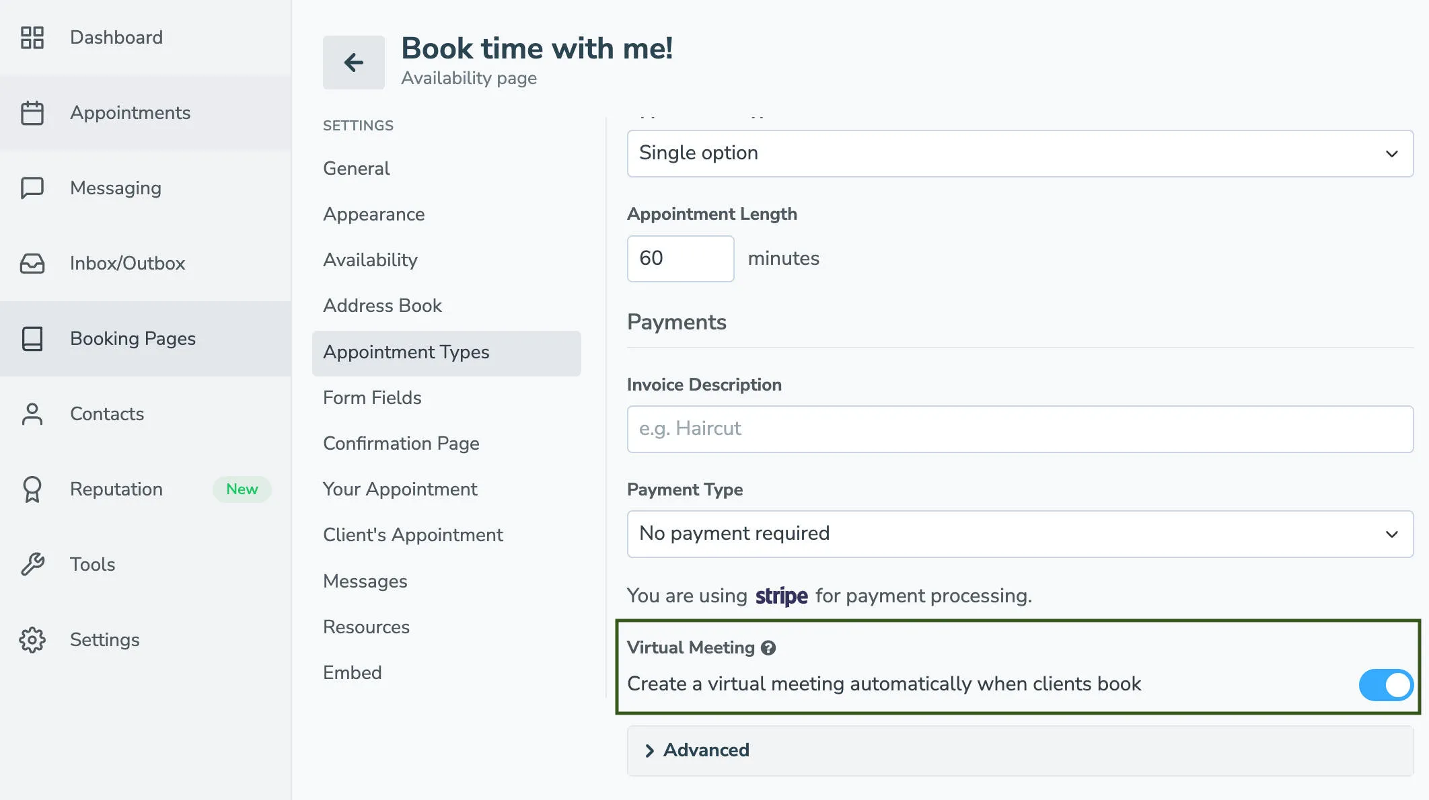Screen dimensions: 1429x800
Task: Go back using the arrow button
Action: point(353,62)
